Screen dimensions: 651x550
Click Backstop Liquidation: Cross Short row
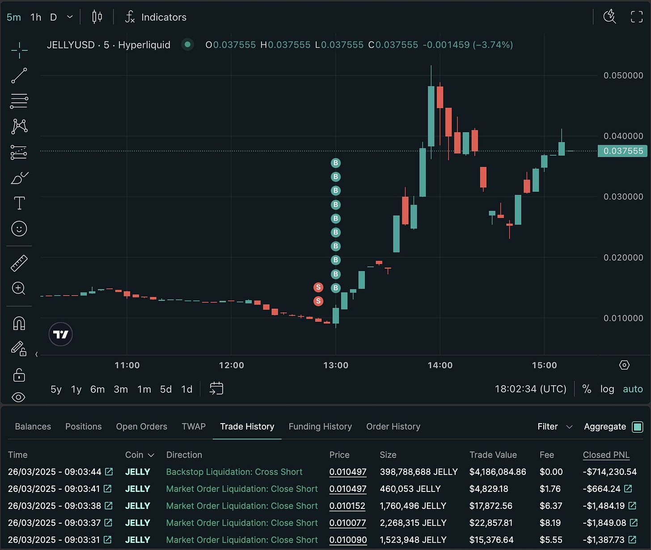[x=325, y=471]
